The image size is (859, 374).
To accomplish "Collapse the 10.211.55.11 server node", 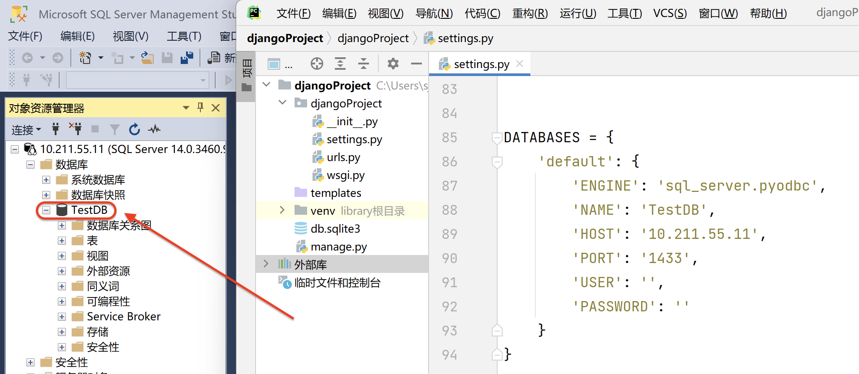I will 15,149.
